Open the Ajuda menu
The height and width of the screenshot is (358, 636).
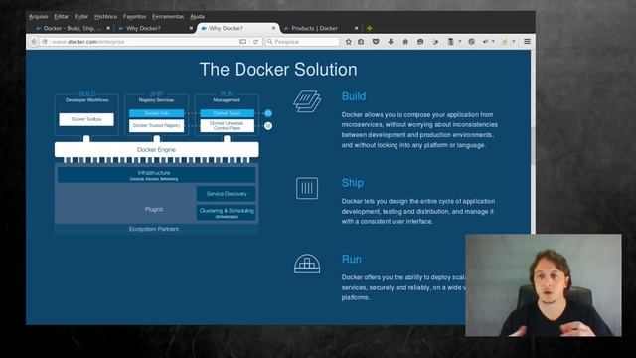coord(197,16)
